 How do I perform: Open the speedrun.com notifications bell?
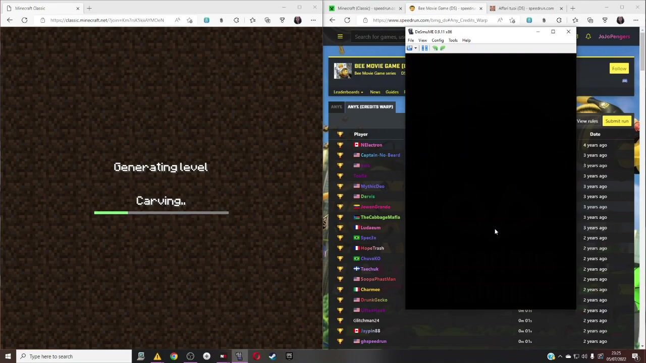click(588, 36)
